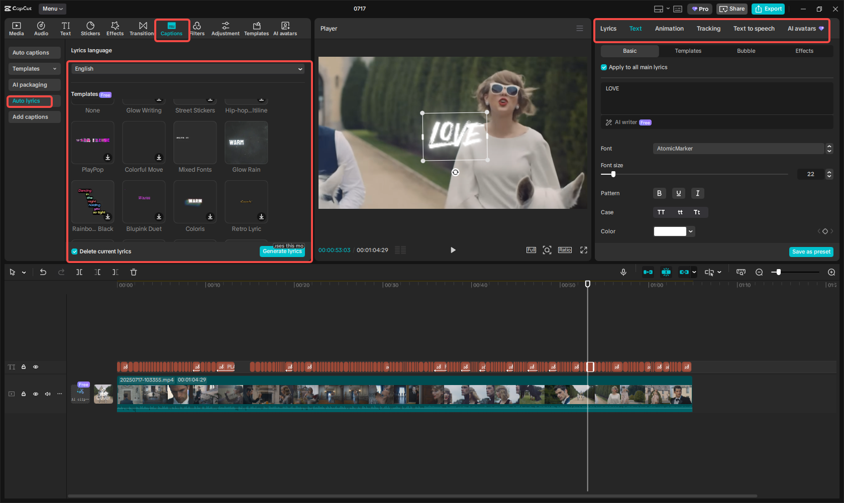Select the Split tool in timeline toolbar
This screenshot has width=844, height=503.
click(x=79, y=272)
